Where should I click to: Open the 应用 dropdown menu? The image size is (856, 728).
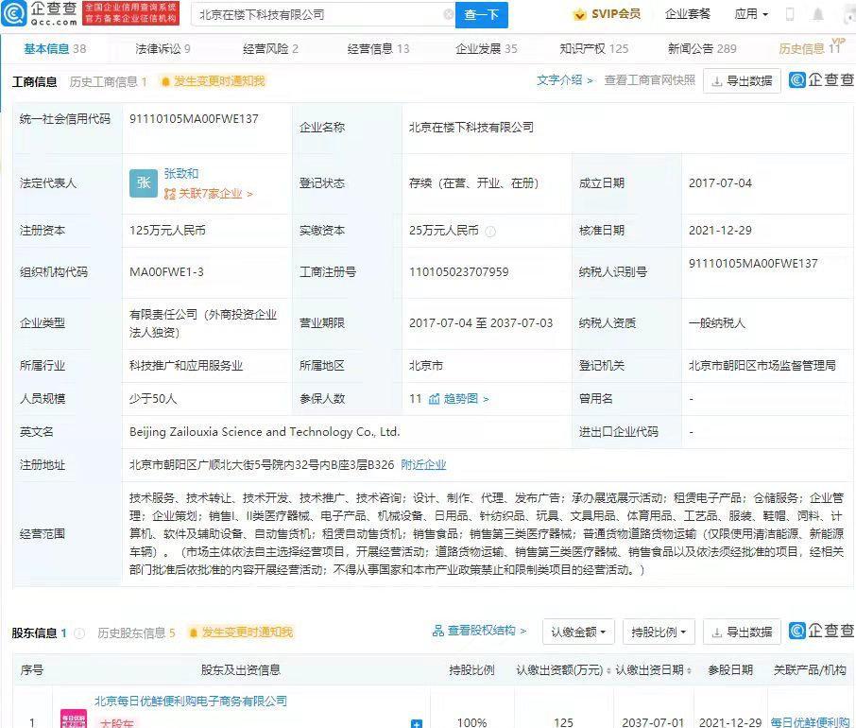click(x=751, y=14)
